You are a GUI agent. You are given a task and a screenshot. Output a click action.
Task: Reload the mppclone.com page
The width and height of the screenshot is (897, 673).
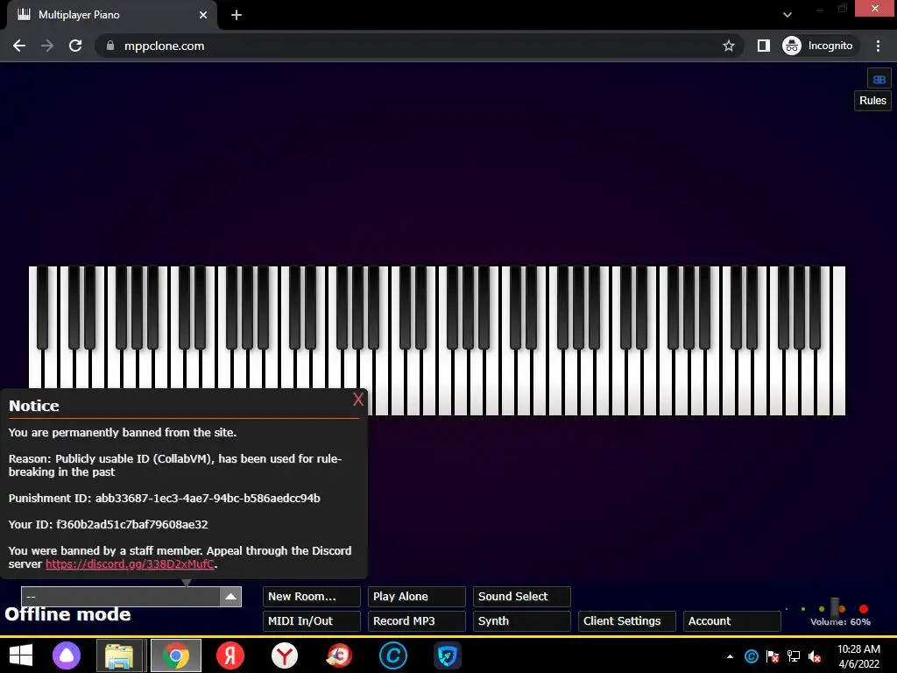pyautogui.click(x=75, y=46)
